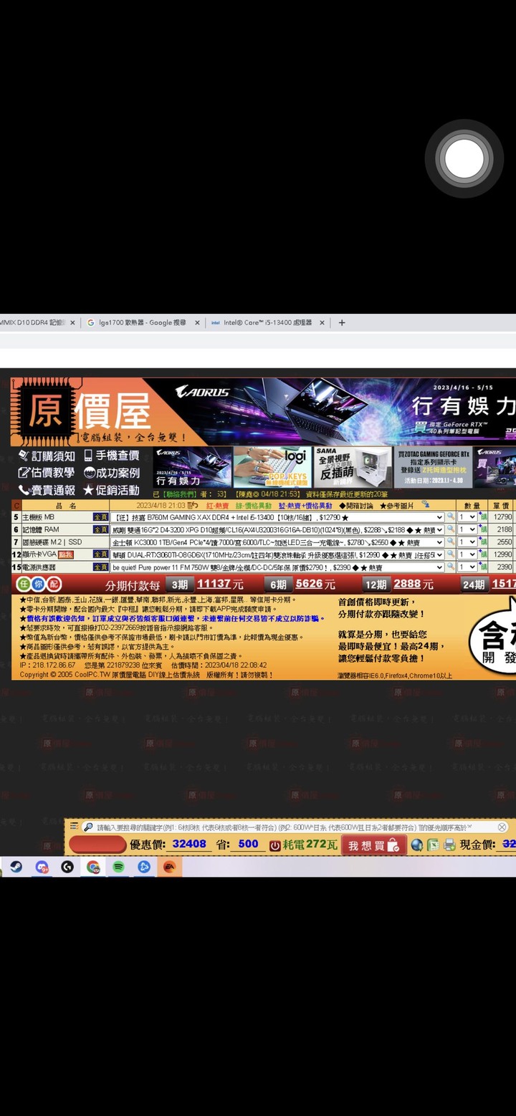Click magnifier icon in 記憶體 RAM row
Screen dimensions: 516x1116
point(451,529)
